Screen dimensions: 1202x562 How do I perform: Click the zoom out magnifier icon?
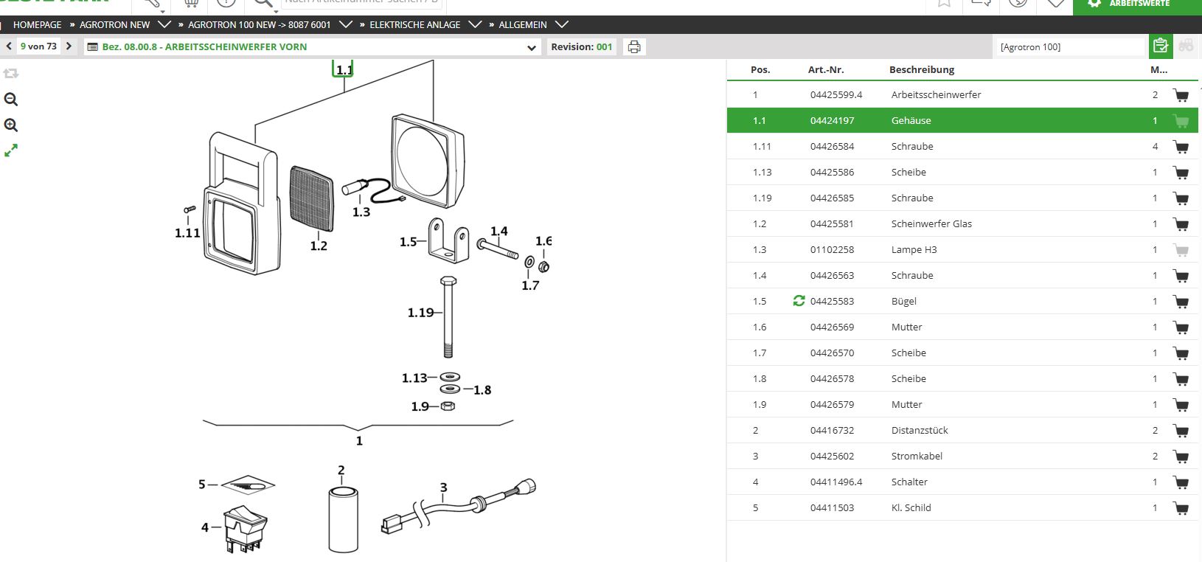(x=11, y=100)
